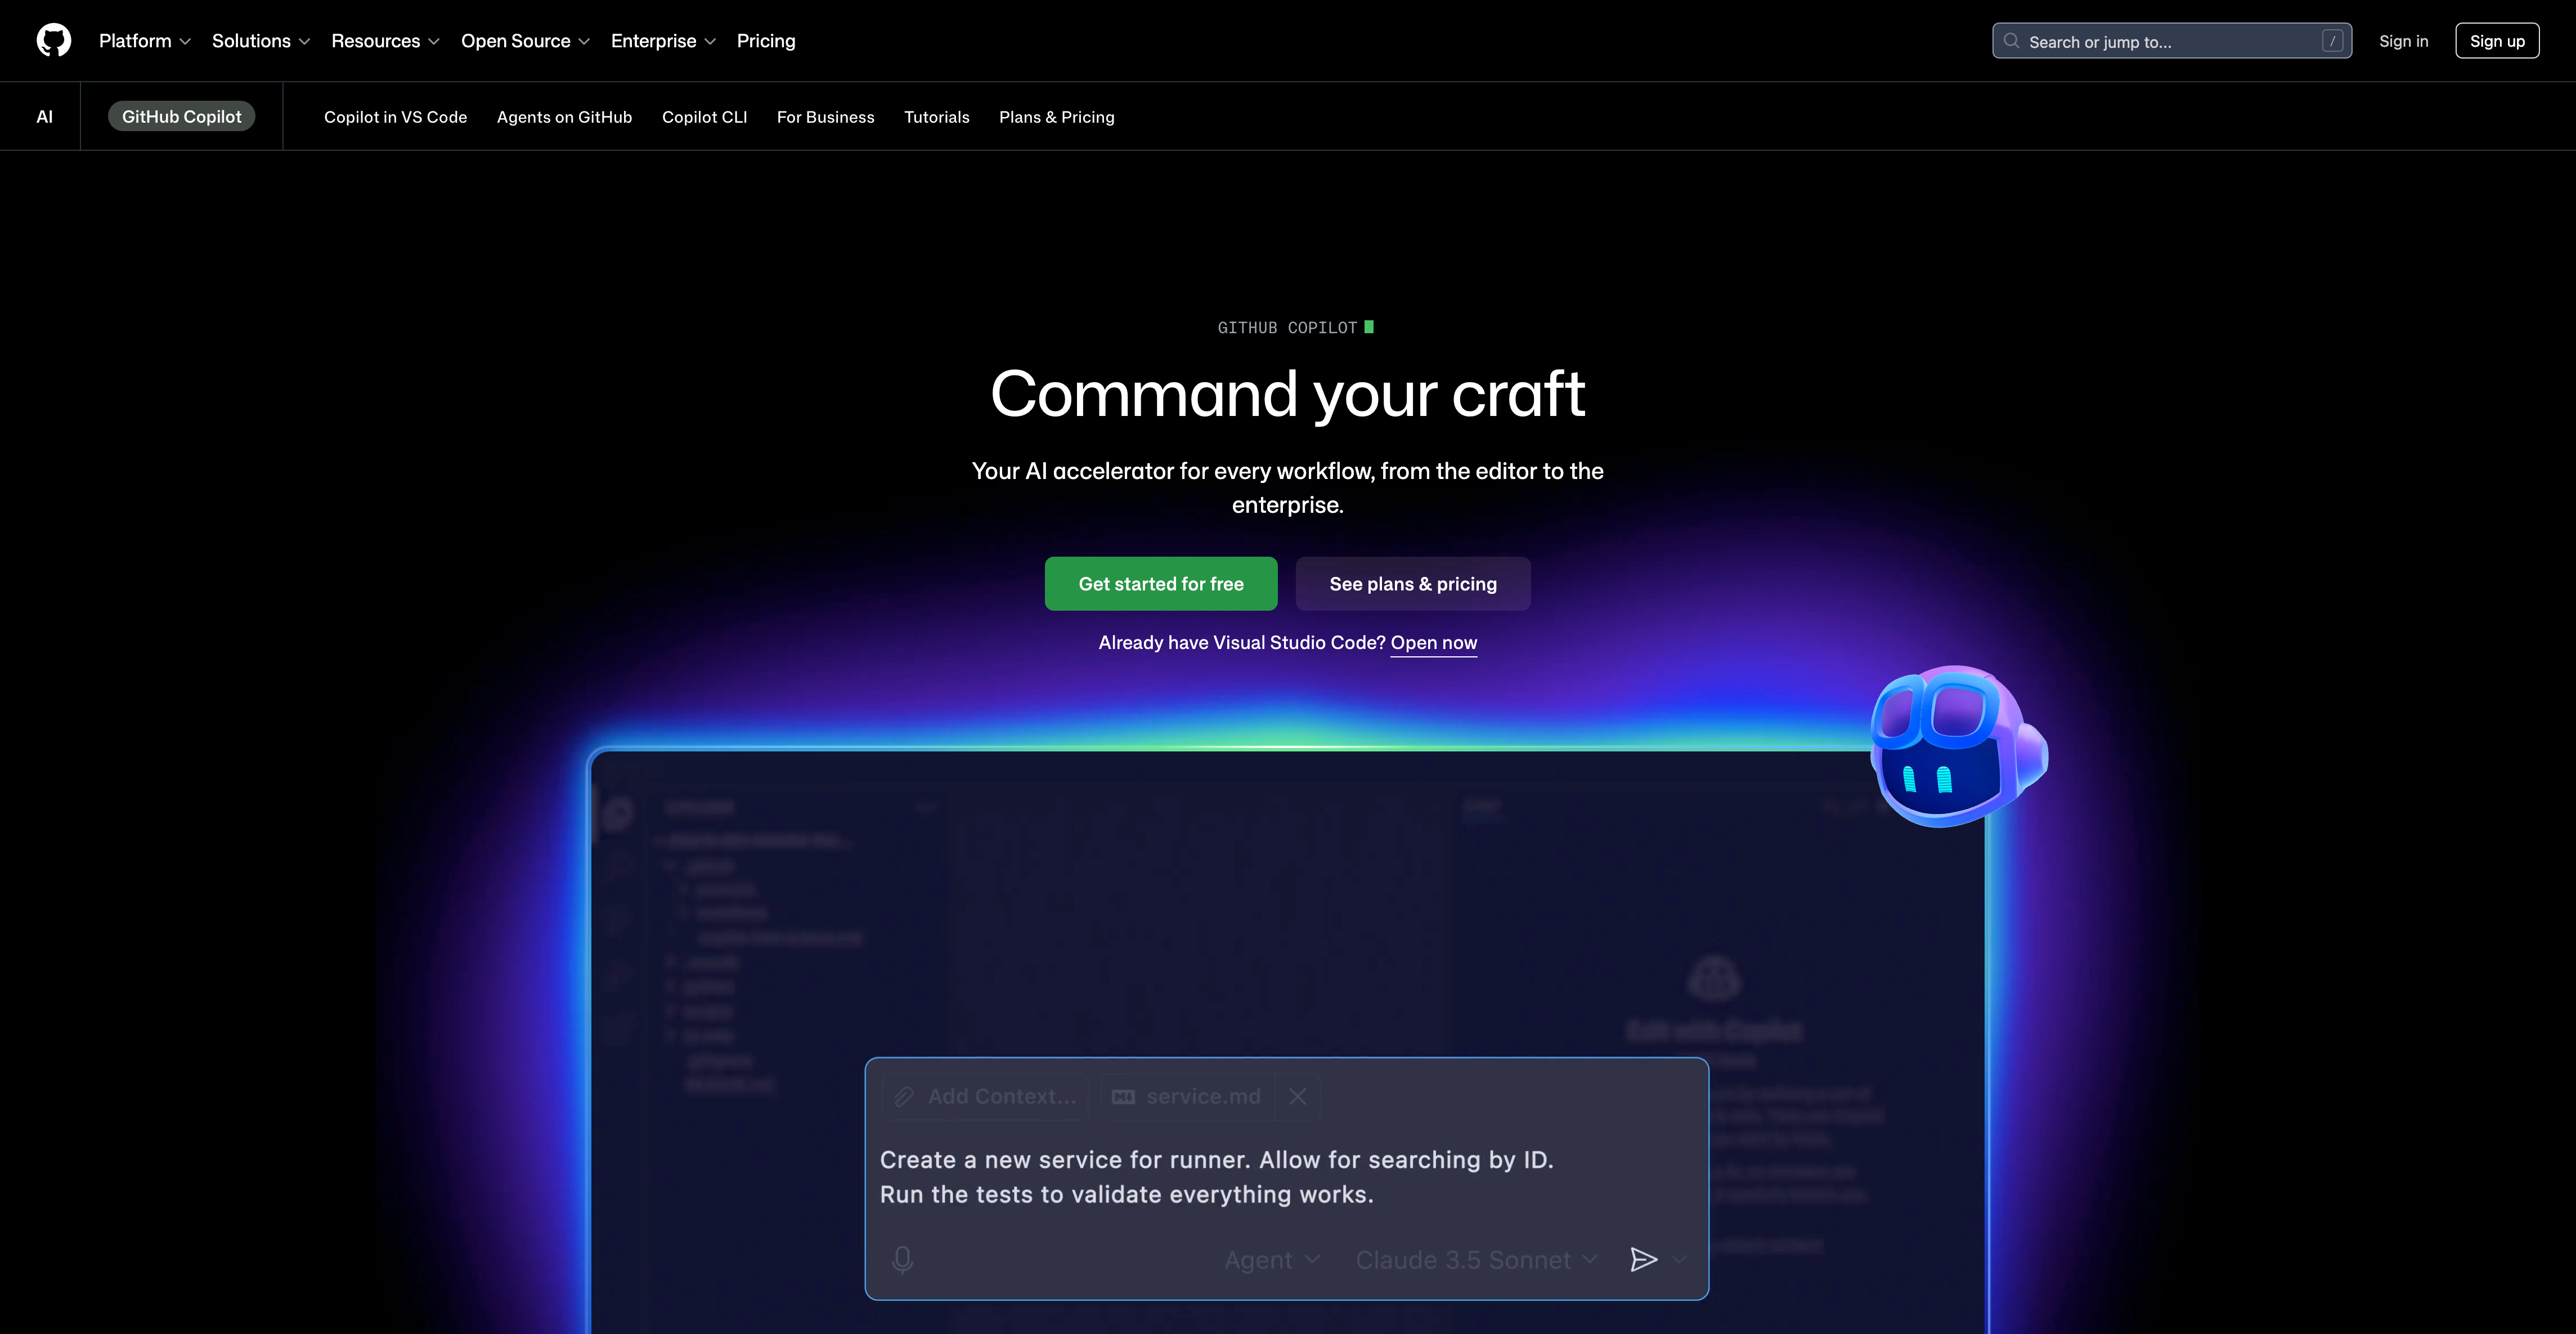Click the paperclip Add Context icon
2576x1334 pixels.
click(904, 1096)
